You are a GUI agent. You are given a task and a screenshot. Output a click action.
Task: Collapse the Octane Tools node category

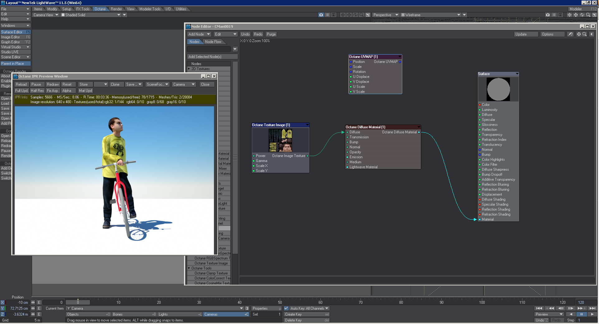click(189, 268)
